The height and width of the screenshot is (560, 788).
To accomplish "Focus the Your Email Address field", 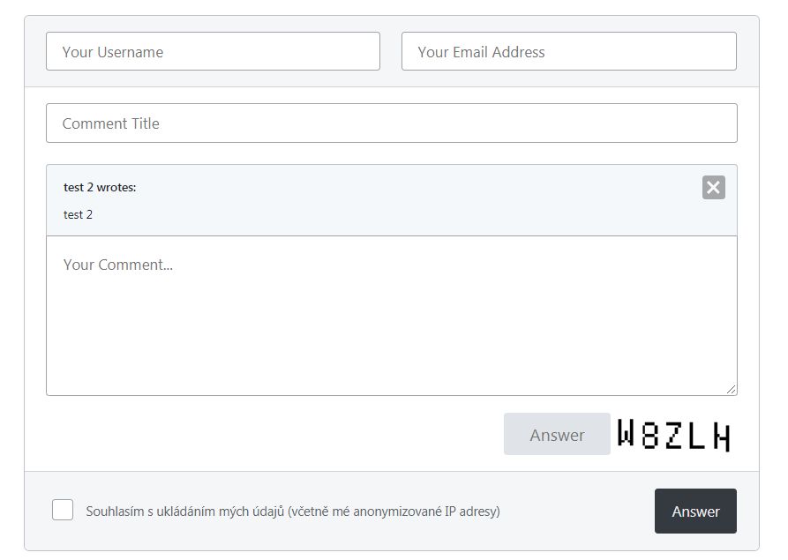I will 568,52.
